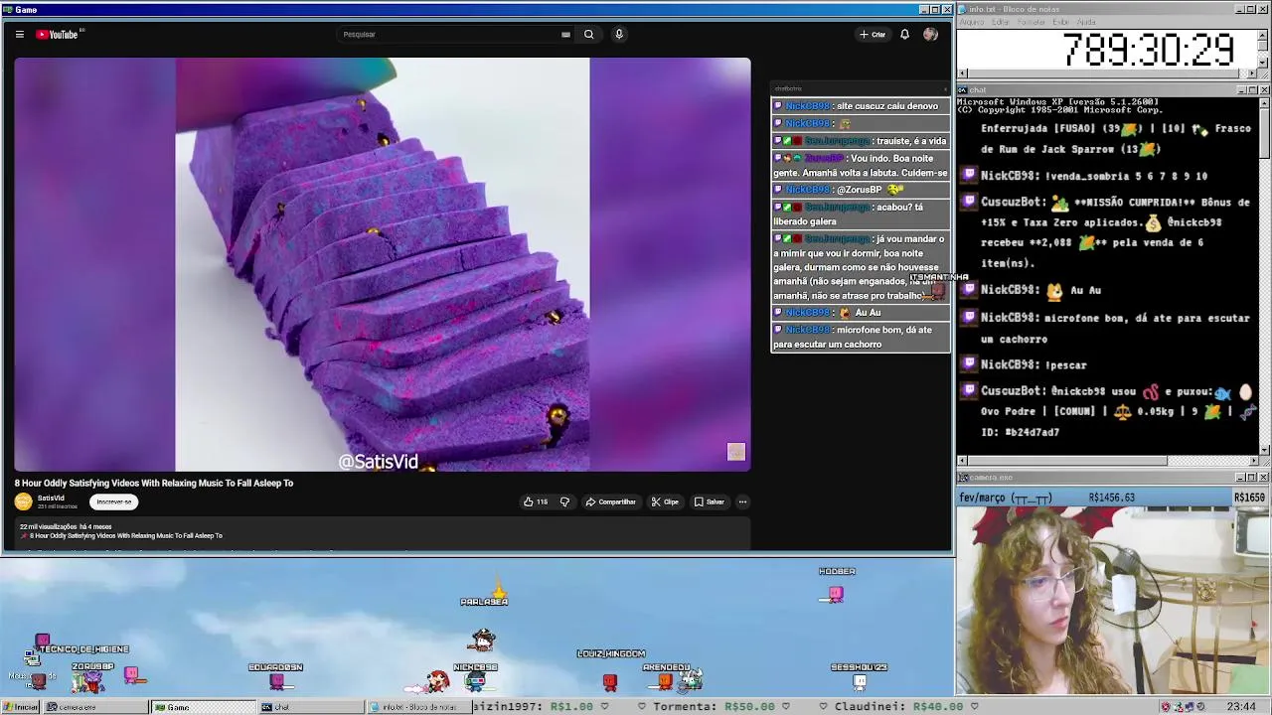Switch to camera.exe in the taskbar

coord(97,706)
